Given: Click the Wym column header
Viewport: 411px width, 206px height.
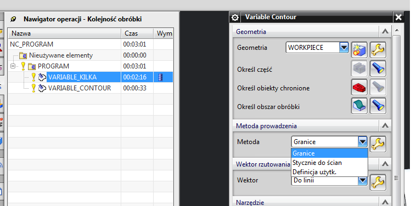Looking at the screenshot, I should click(x=164, y=33).
